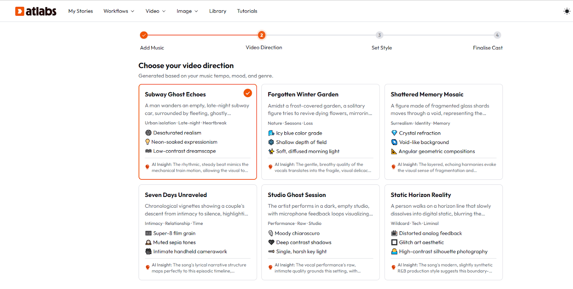Click the Muted sepia tones label
573x289 pixels.
tap(174, 242)
